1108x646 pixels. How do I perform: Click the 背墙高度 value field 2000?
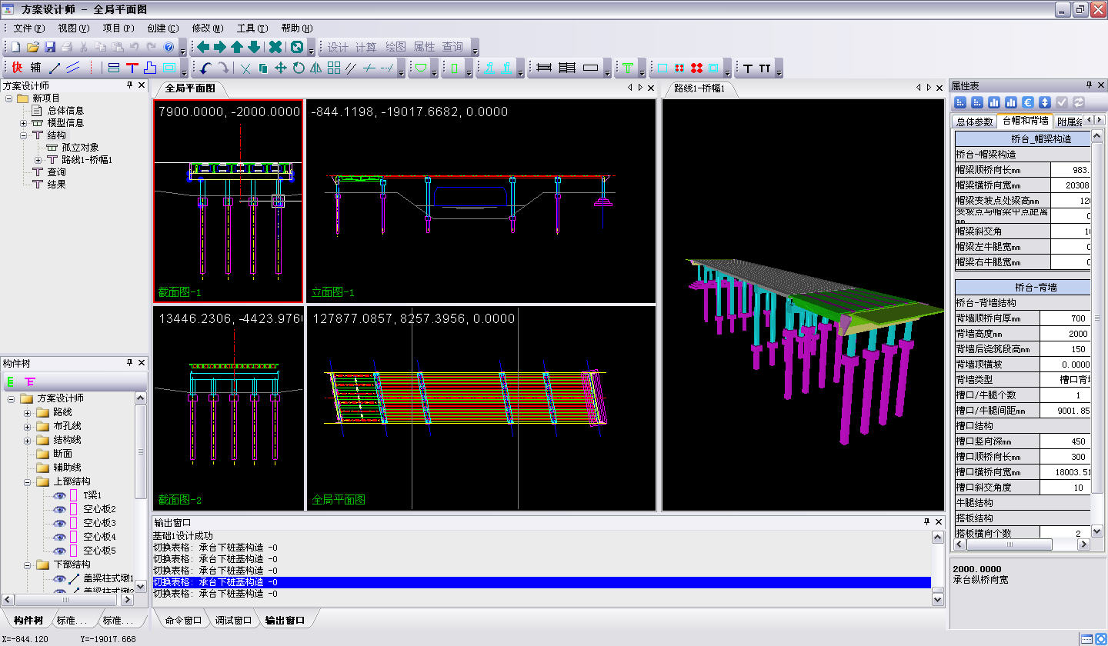point(1065,334)
